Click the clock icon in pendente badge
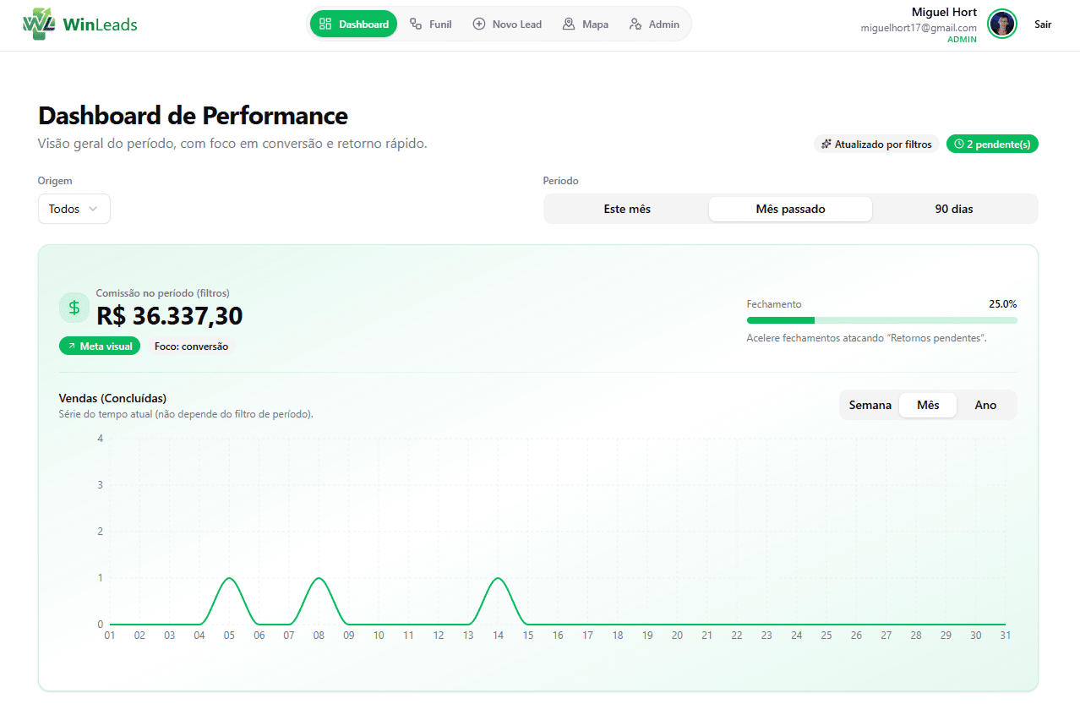The width and height of the screenshot is (1080, 704). click(959, 145)
